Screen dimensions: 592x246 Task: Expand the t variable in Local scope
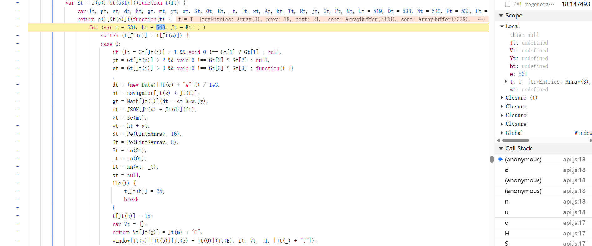tap(506, 82)
